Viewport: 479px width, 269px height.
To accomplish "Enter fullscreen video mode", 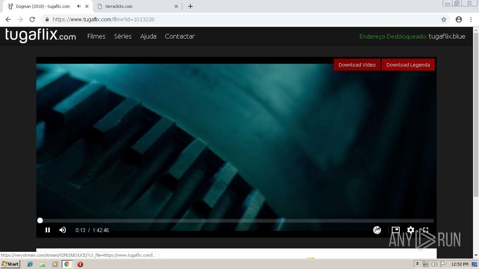I will coord(425,230).
